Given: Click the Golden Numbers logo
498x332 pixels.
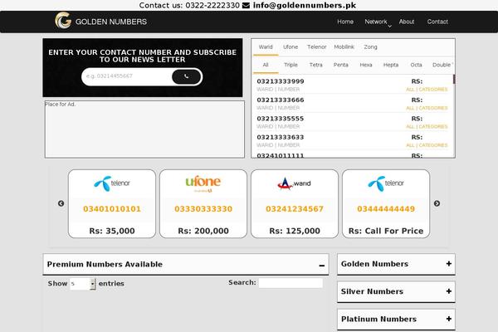Looking at the screenshot, I should 100,21.
